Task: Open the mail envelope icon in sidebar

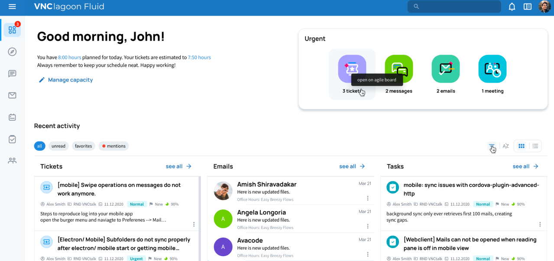Action: tap(12, 95)
